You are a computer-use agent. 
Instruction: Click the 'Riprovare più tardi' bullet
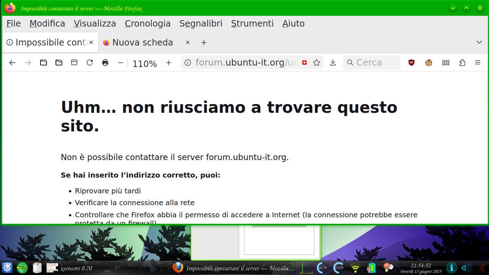108,191
